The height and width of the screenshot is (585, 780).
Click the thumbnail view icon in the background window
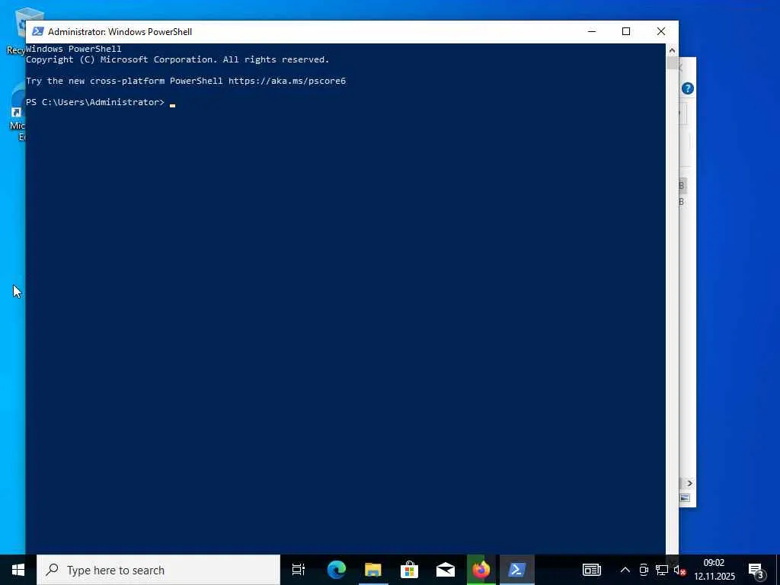[685, 498]
